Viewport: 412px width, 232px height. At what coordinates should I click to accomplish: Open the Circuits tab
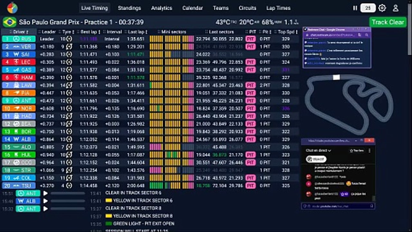pyautogui.click(x=248, y=8)
